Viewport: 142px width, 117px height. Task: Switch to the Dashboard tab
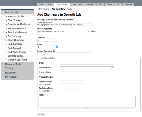pyautogui.click(x=77, y=4)
